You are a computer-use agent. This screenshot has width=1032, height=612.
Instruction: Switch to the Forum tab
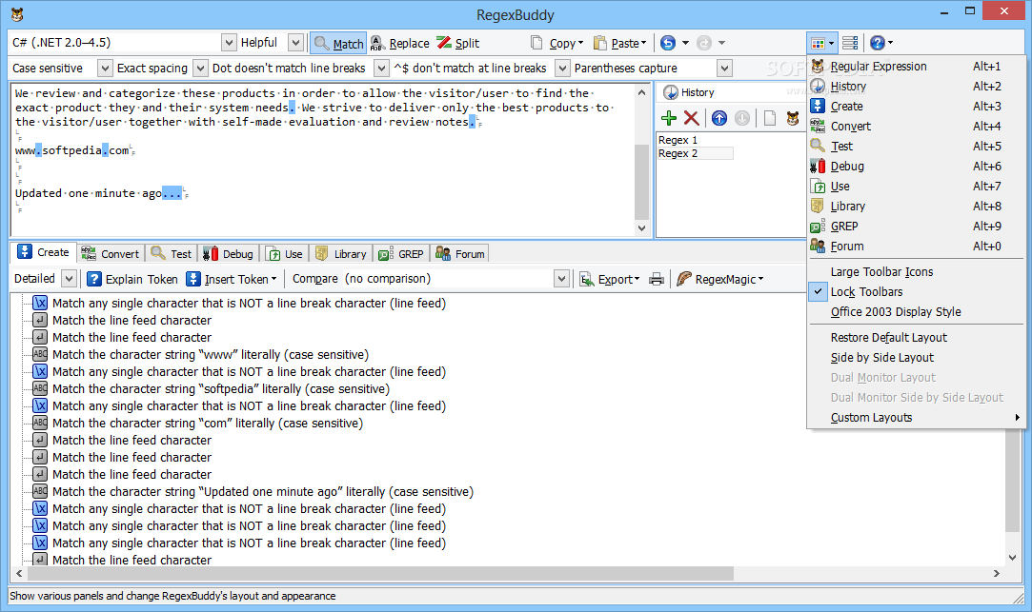[x=460, y=254]
